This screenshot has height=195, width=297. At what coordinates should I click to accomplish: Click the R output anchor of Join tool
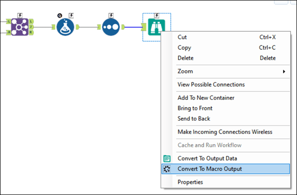click(x=31, y=33)
